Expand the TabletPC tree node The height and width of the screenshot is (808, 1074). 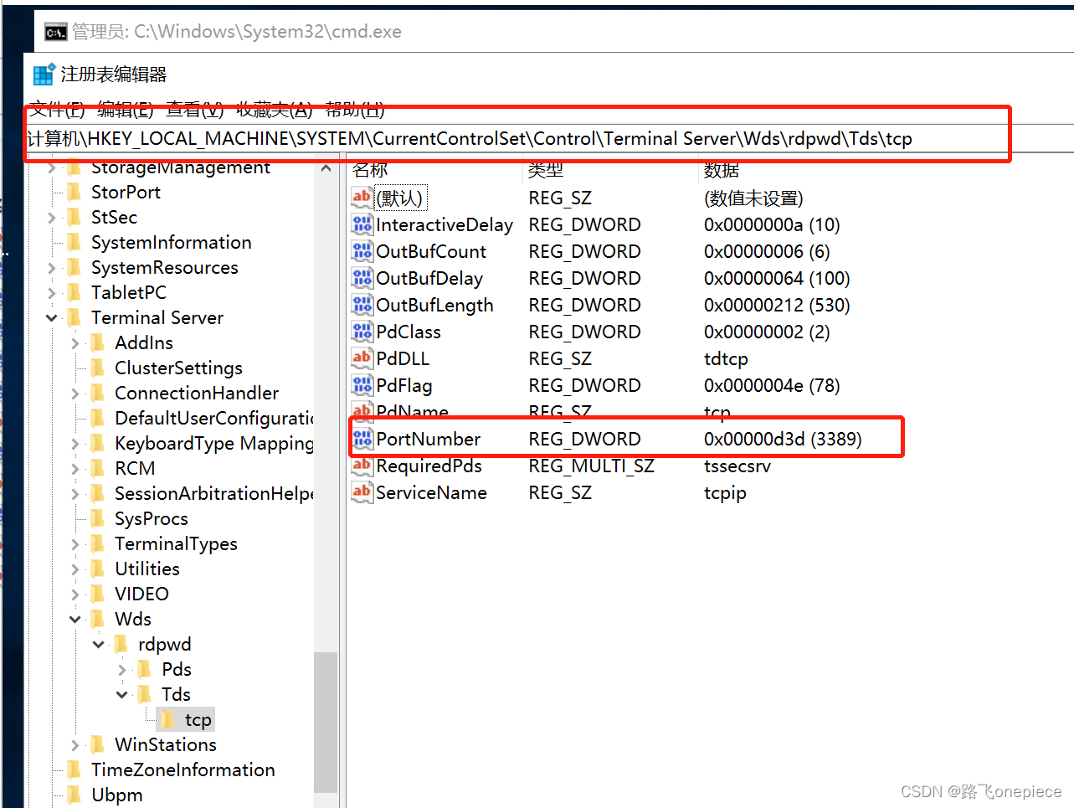coord(52,293)
